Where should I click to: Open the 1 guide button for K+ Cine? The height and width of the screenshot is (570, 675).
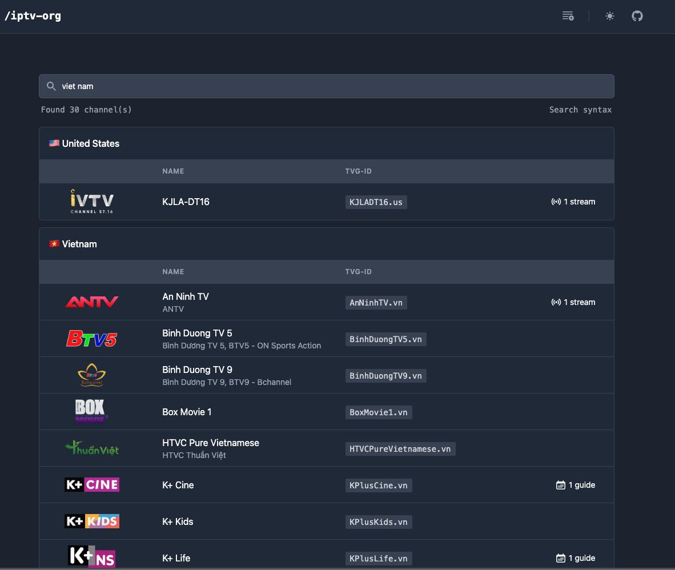coord(576,485)
